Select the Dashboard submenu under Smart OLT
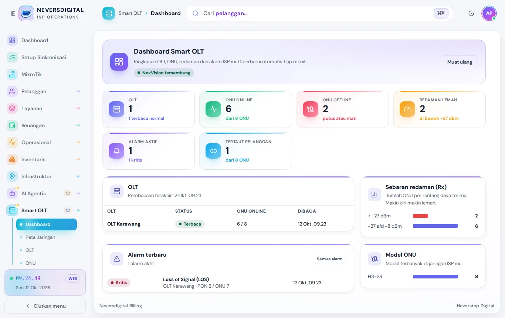This screenshot has width=505, height=318. click(47, 224)
